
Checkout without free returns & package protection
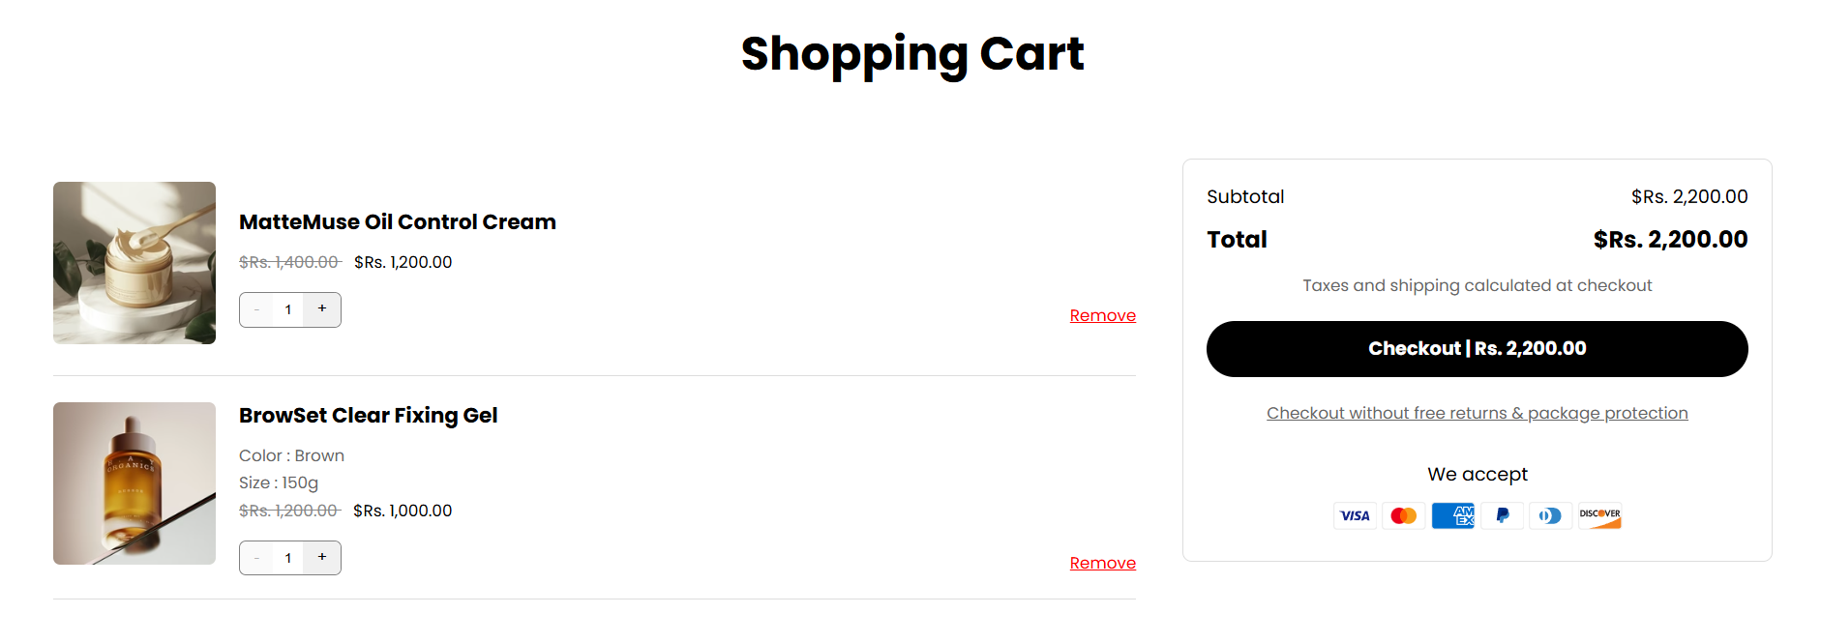tap(1477, 413)
